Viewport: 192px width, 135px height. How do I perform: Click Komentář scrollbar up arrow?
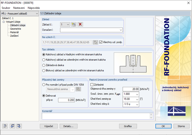151,115
